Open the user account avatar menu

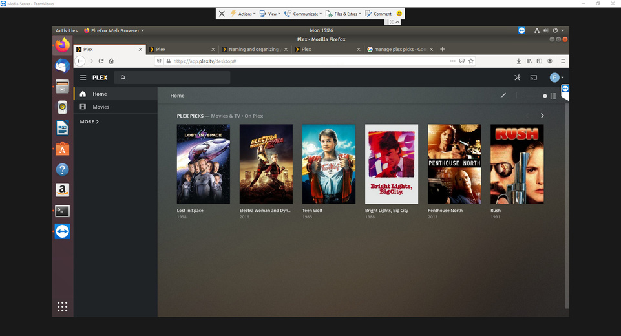point(556,78)
